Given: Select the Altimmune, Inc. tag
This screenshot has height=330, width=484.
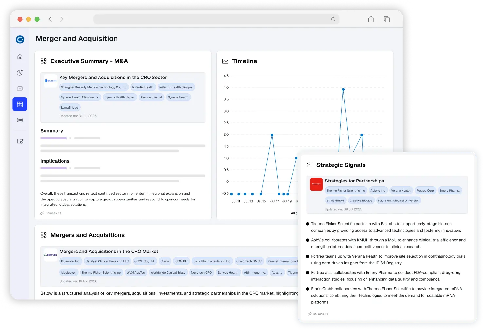Looking at the screenshot, I should coord(255,273).
